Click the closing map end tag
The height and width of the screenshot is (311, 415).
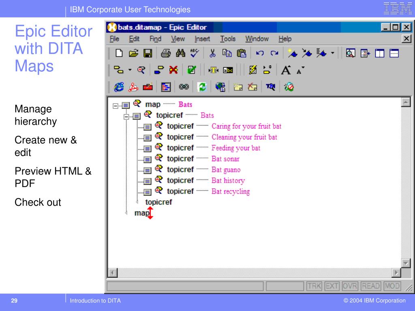pos(142,213)
